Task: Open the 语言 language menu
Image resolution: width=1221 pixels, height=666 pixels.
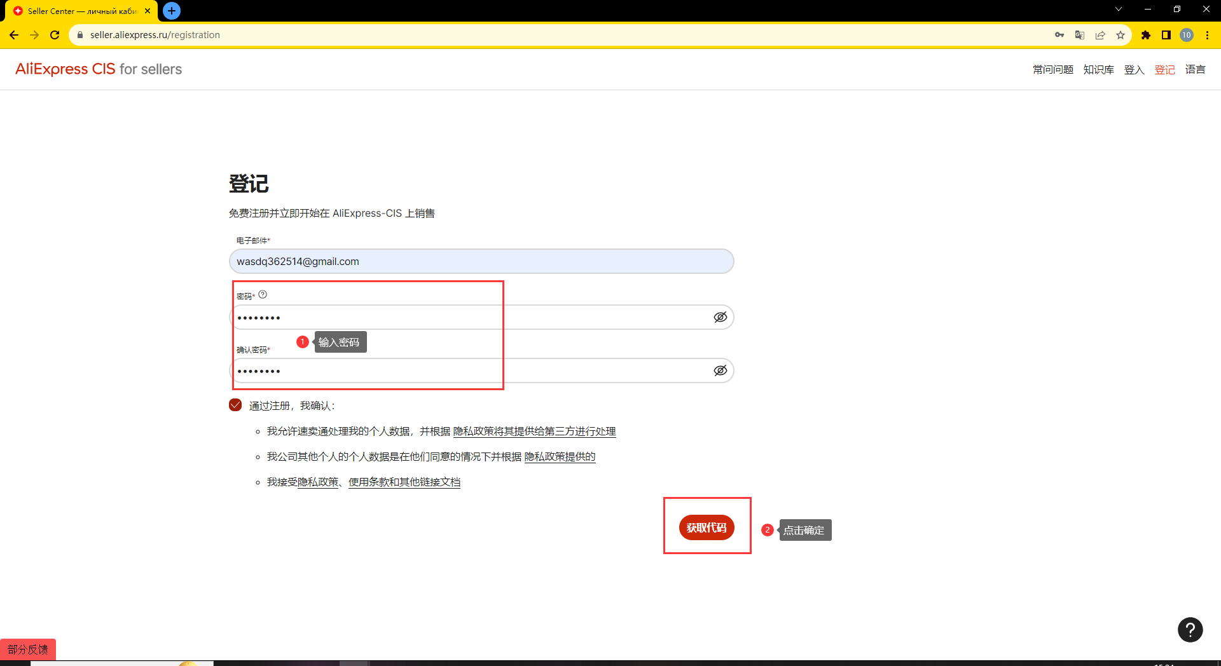Action: [x=1195, y=70]
